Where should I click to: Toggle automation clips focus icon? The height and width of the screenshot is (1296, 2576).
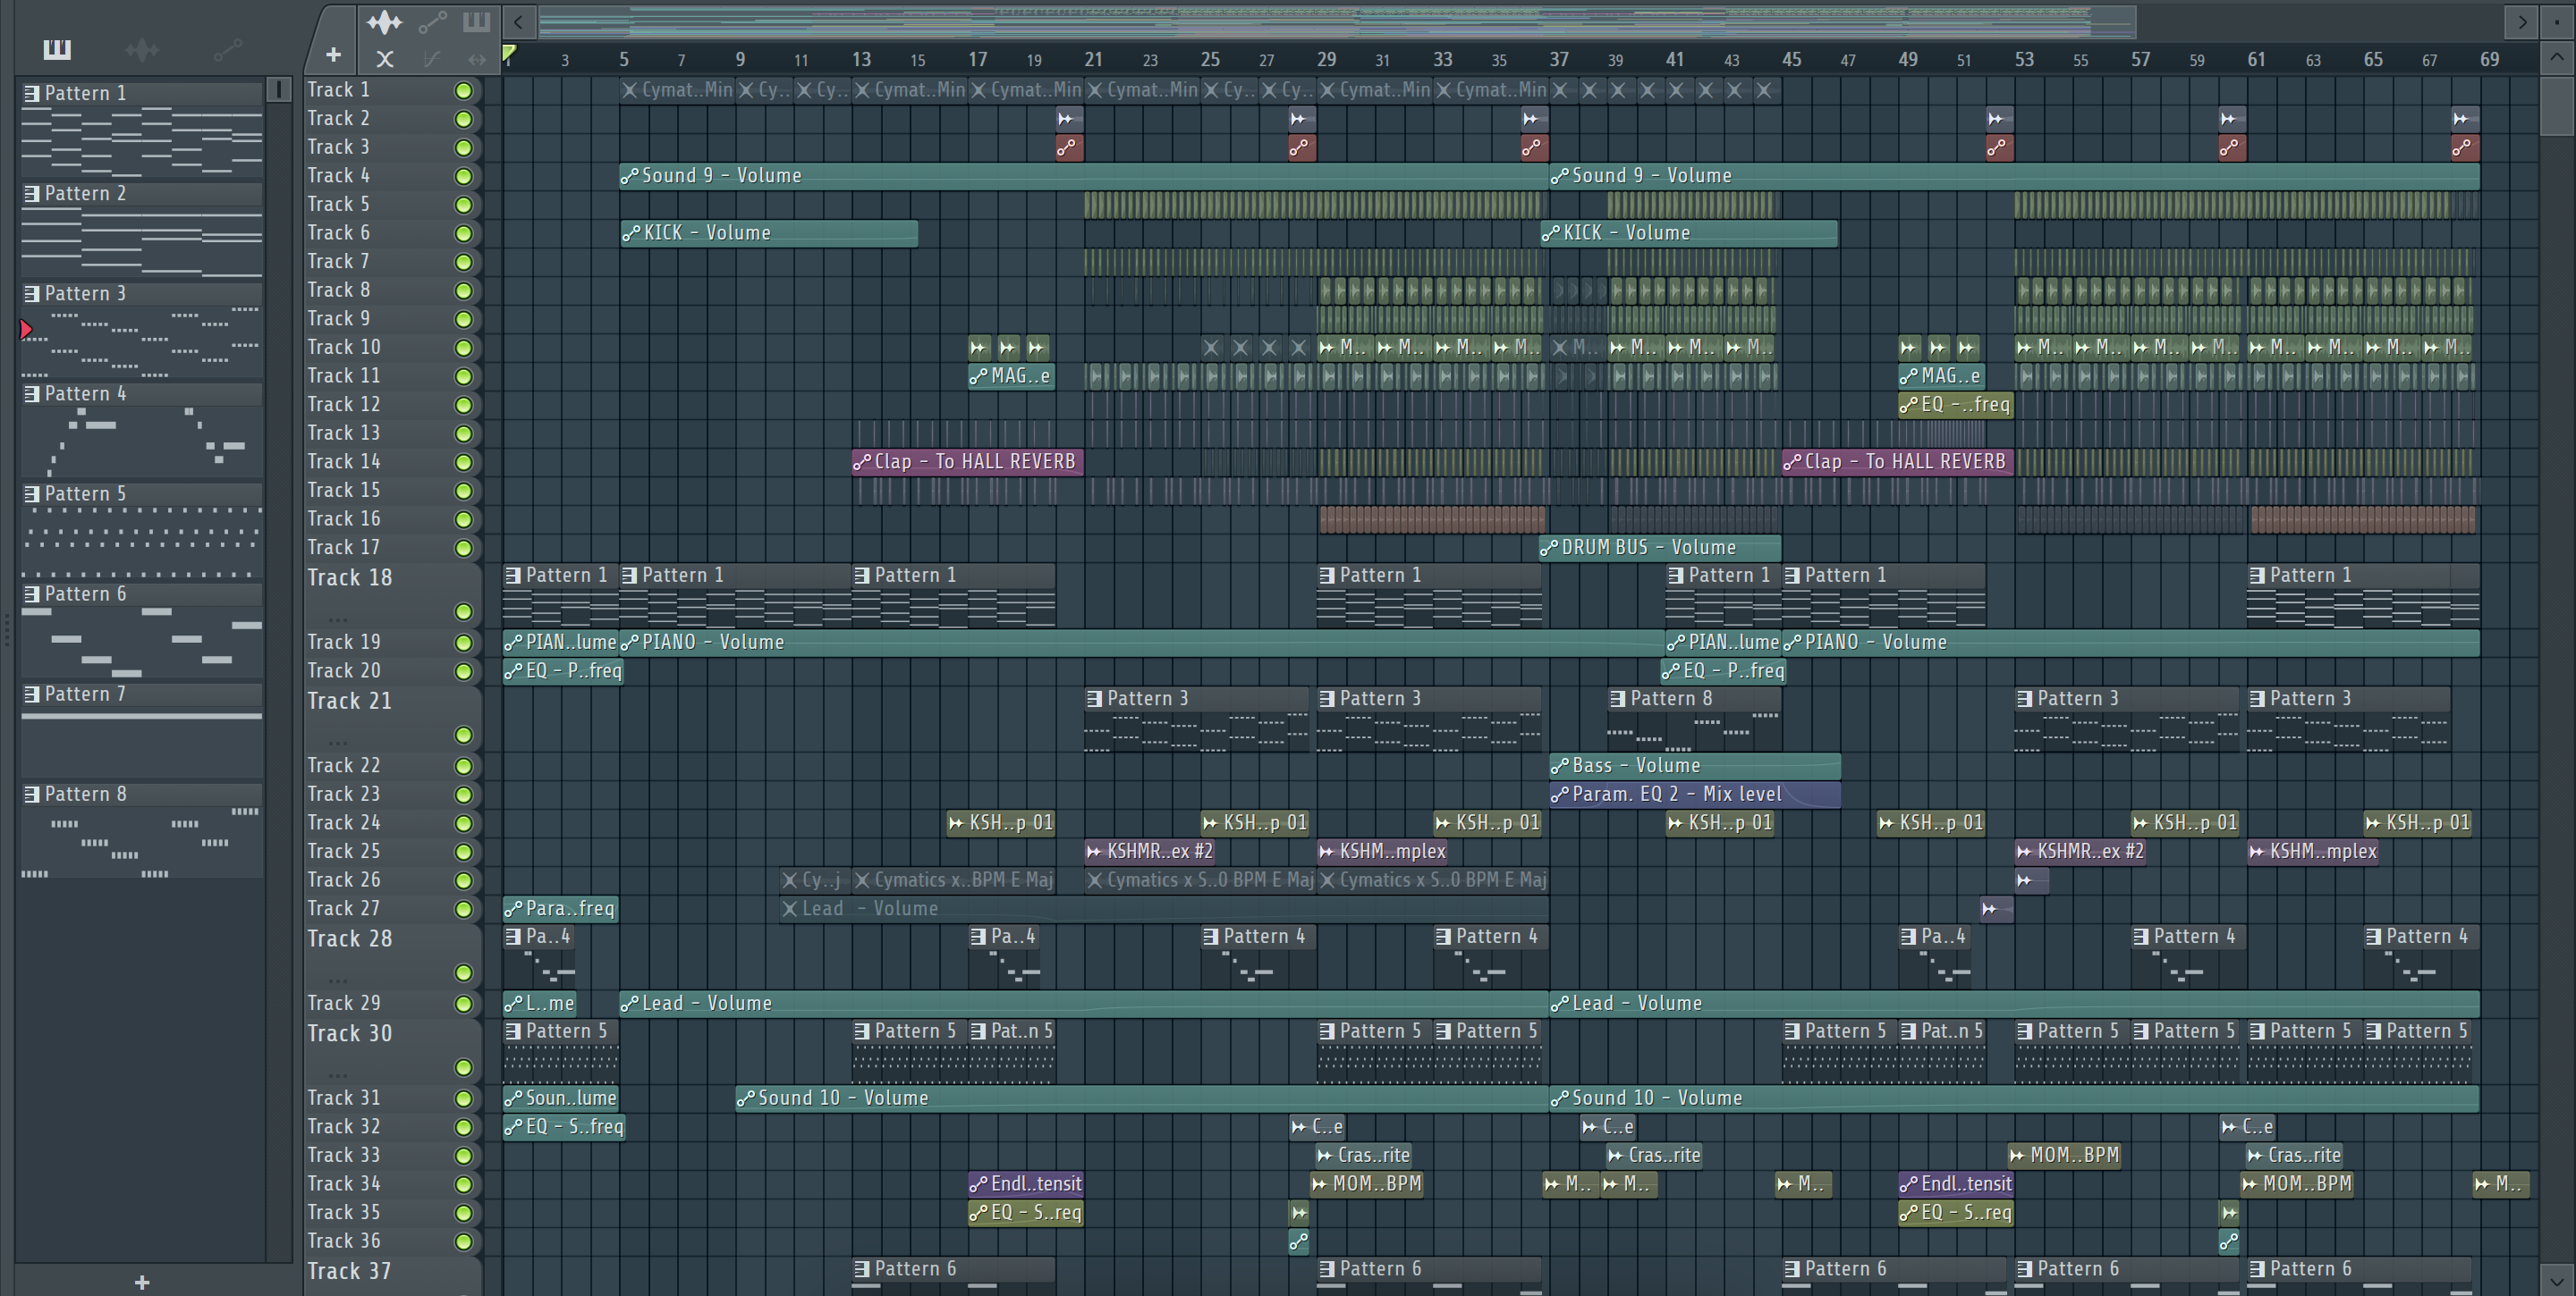tap(432, 21)
